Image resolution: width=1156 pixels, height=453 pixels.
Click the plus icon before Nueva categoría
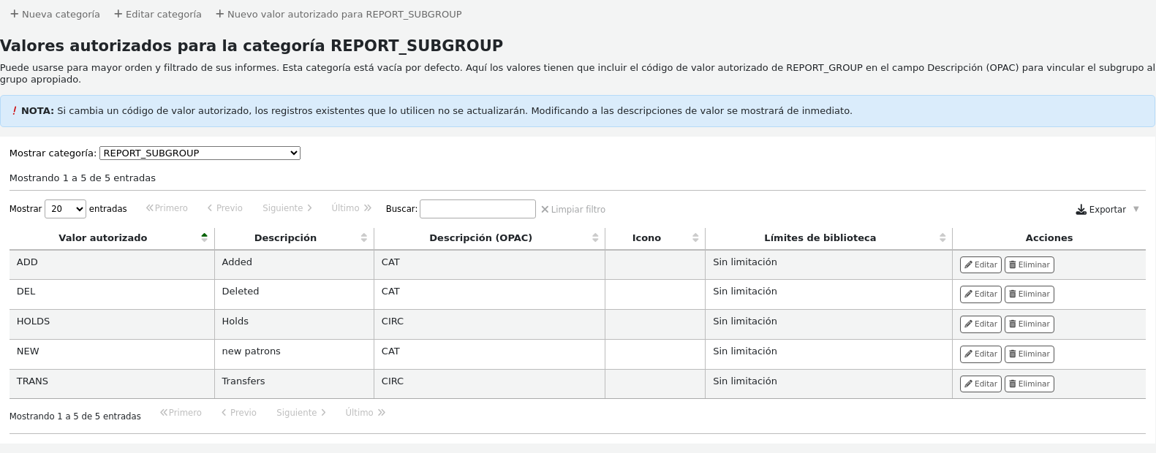pyautogui.click(x=15, y=14)
